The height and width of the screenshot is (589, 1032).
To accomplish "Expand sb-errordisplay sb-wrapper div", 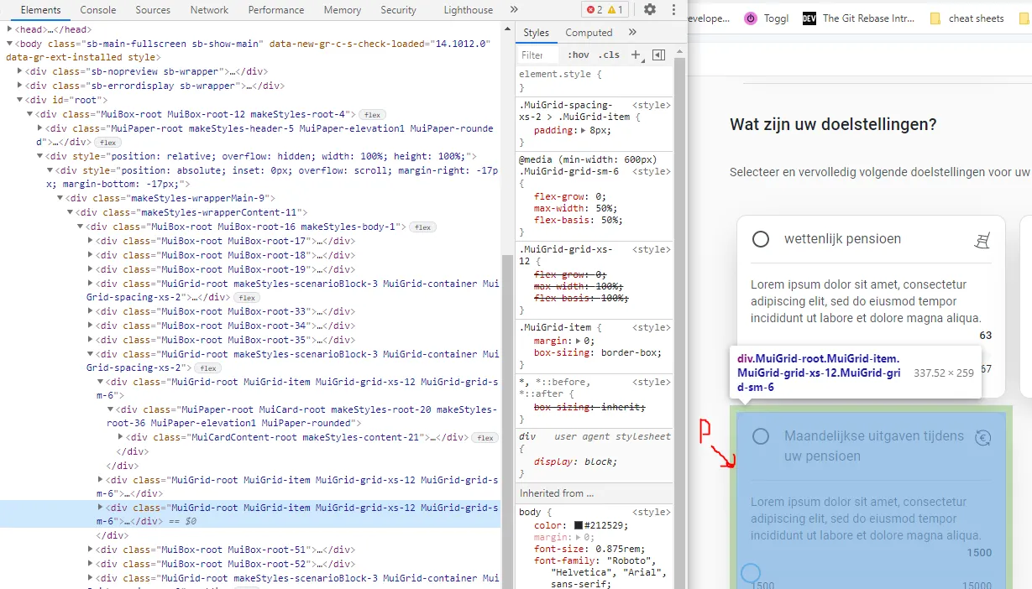I will [20, 86].
